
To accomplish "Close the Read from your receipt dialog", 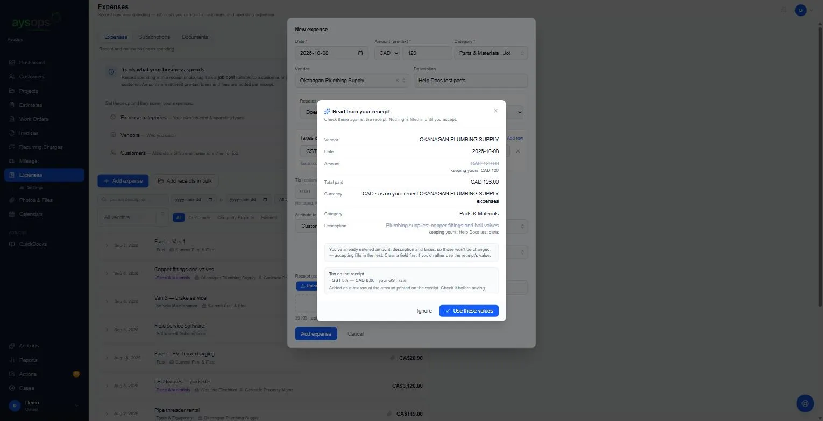I will [x=495, y=111].
